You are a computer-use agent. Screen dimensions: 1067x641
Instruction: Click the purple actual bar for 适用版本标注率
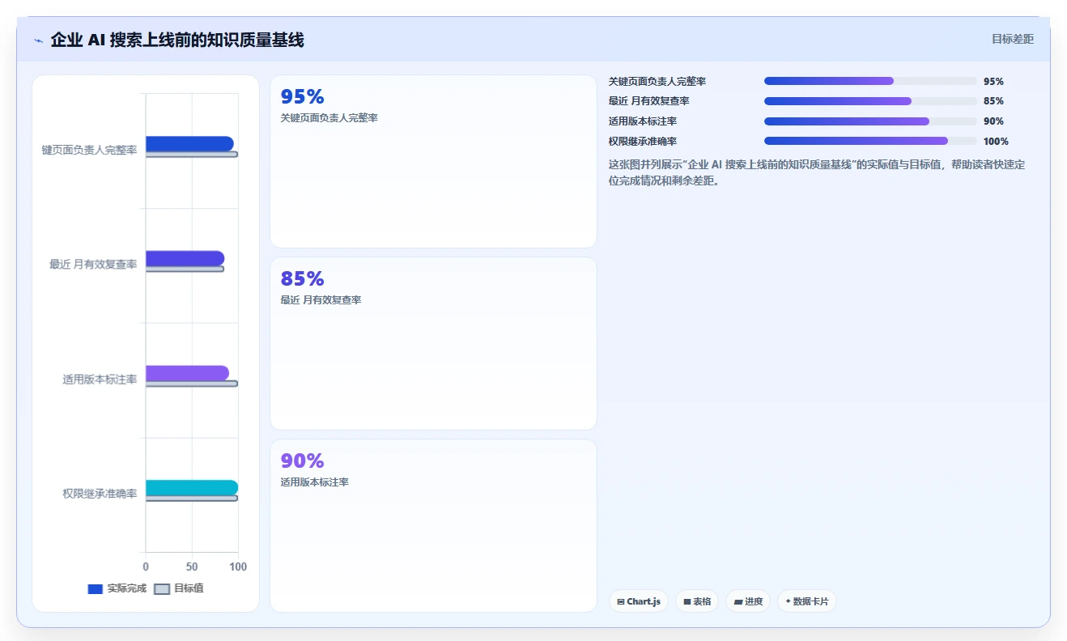pos(187,373)
